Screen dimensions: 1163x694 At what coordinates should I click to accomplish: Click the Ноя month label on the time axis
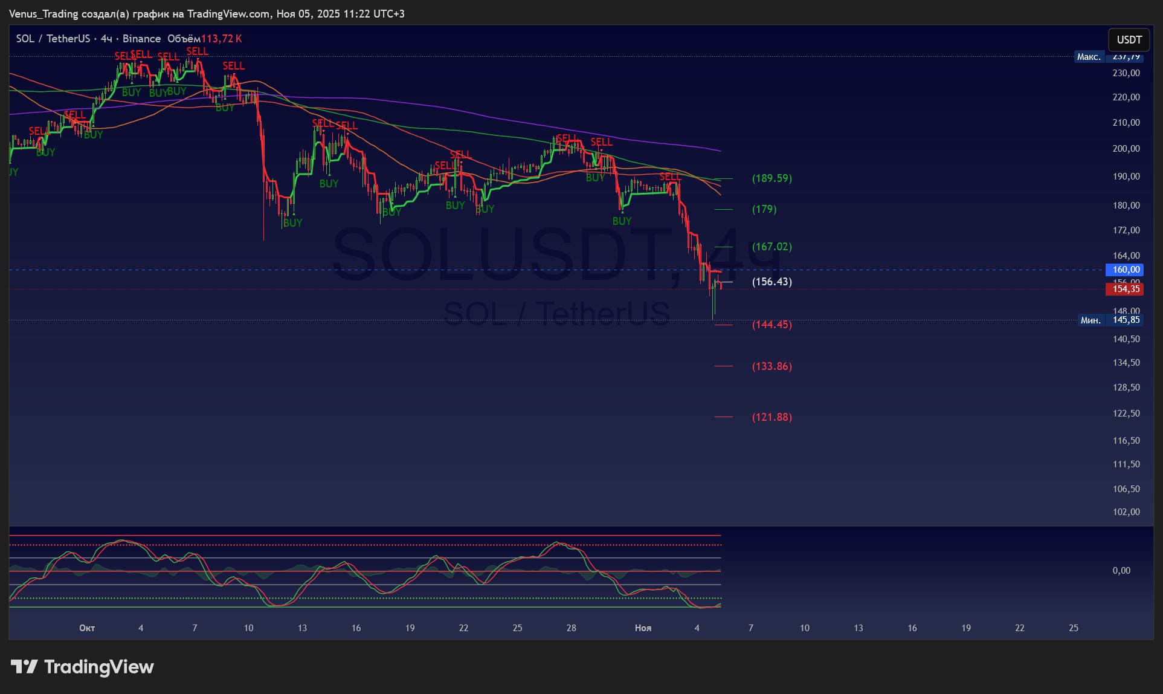pos(643,628)
